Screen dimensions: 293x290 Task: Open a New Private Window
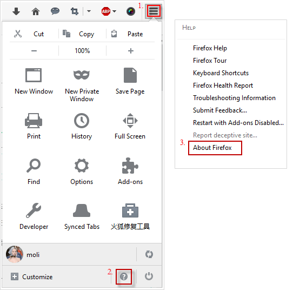coord(82,84)
